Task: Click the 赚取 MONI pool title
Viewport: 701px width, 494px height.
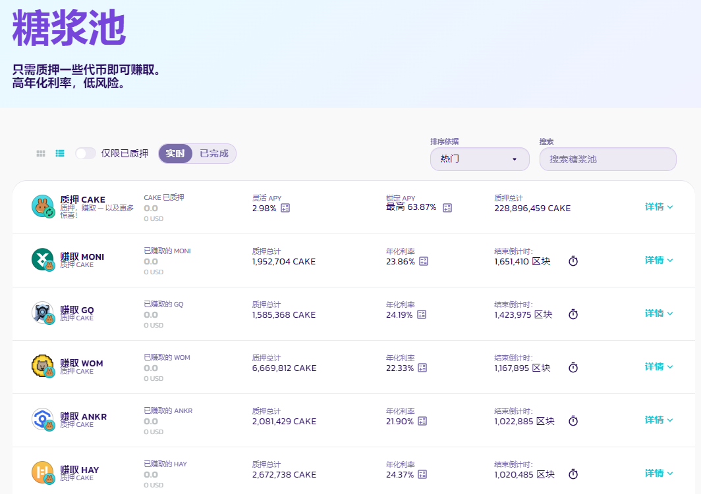Action: click(82, 257)
